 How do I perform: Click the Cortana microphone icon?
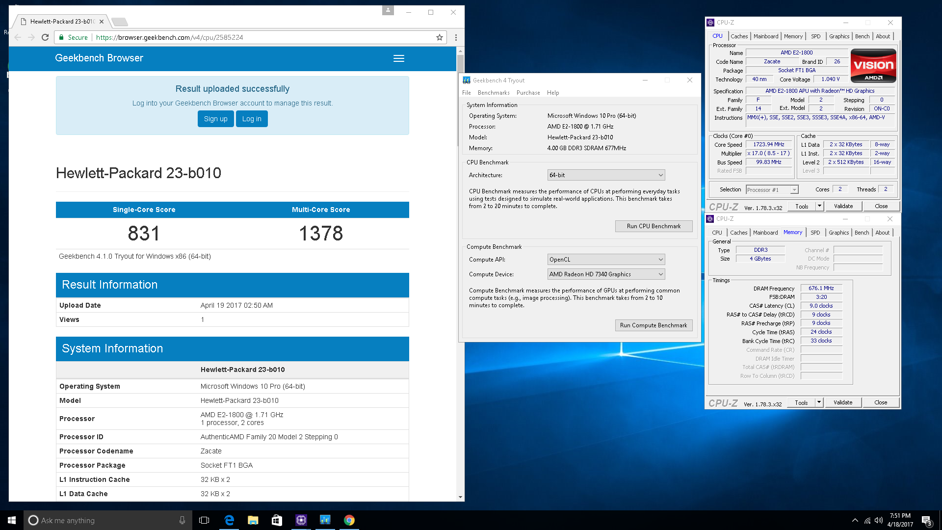coord(182,520)
